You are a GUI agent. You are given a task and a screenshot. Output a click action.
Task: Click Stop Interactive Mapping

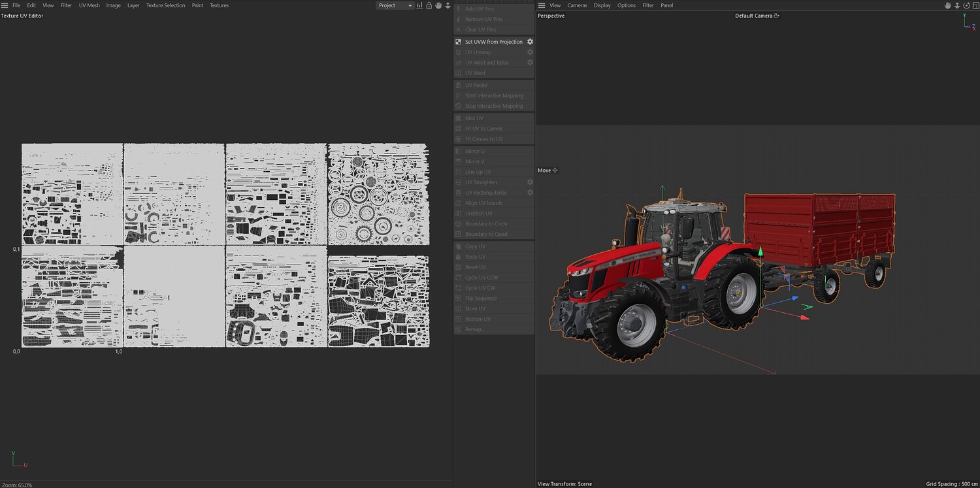click(x=494, y=106)
